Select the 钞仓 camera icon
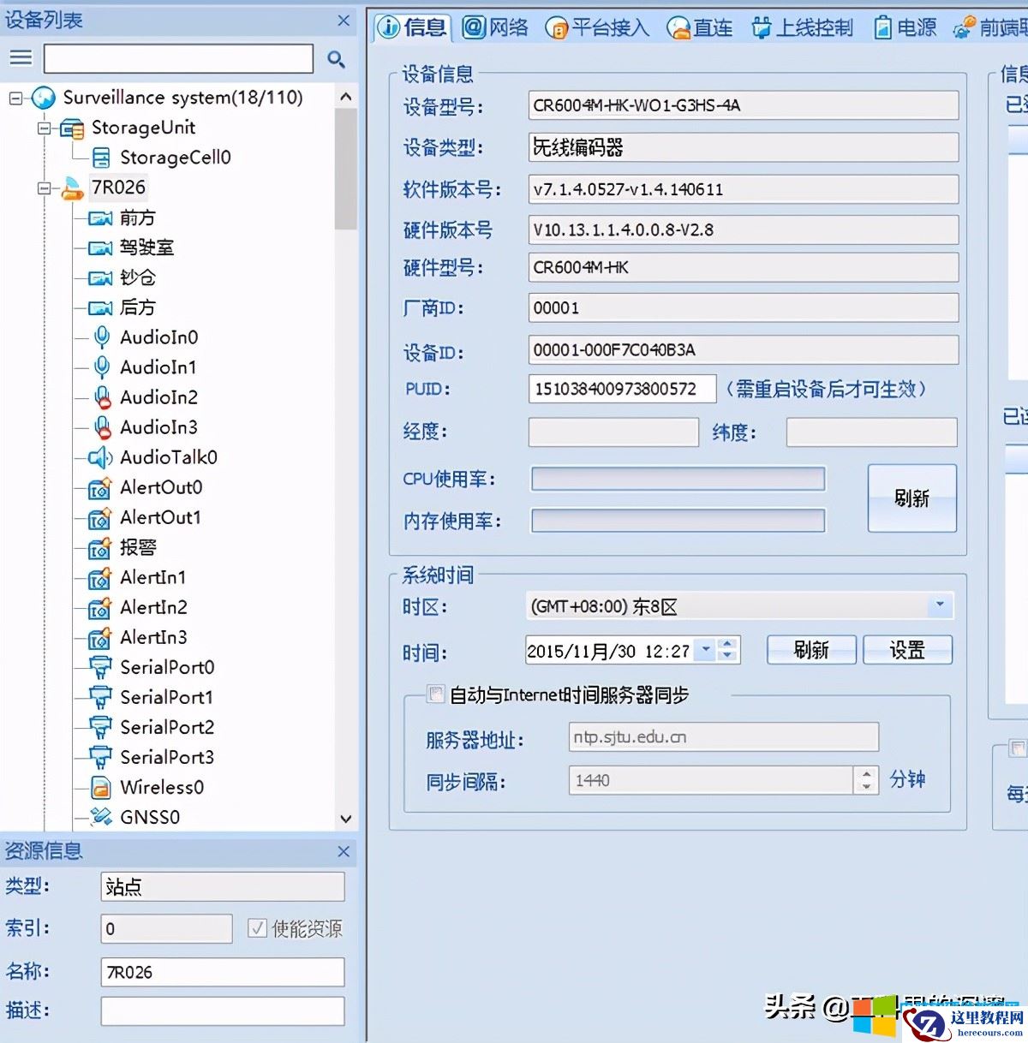The width and height of the screenshot is (1028, 1043). point(100,278)
